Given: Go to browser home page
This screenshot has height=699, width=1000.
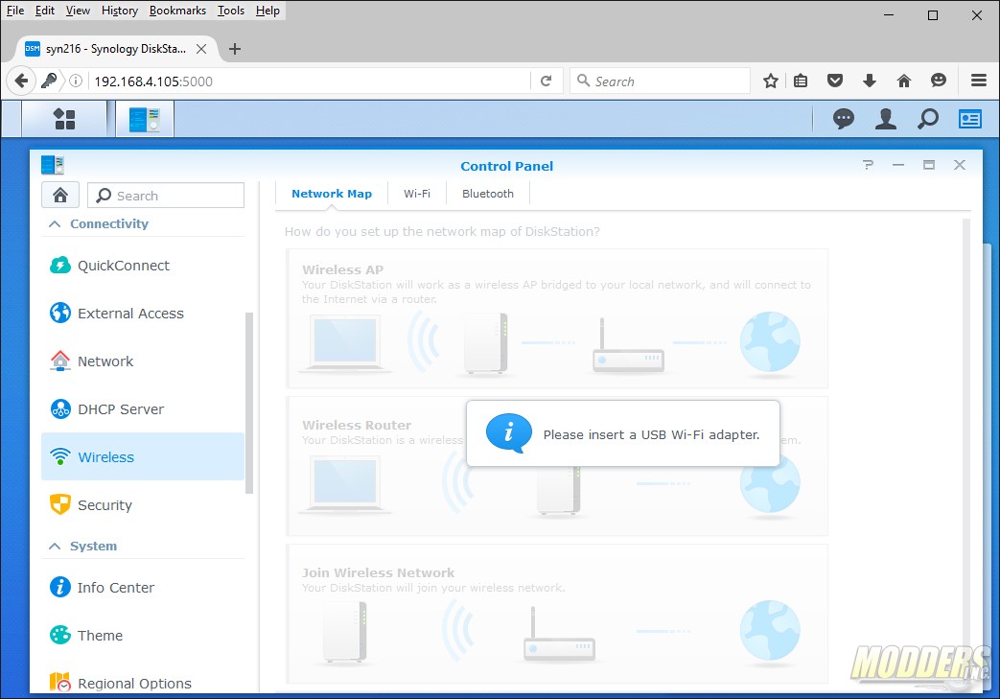Looking at the screenshot, I should 904,81.
